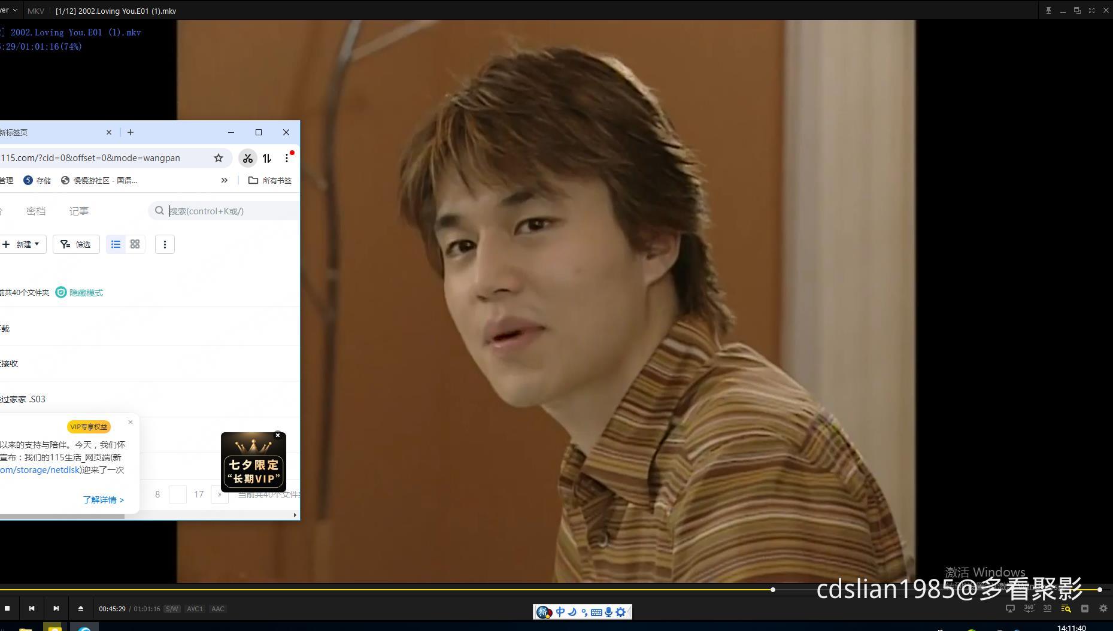Open the file toolbar more options menu
The height and width of the screenshot is (631, 1113).
click(x=165, y=244)
